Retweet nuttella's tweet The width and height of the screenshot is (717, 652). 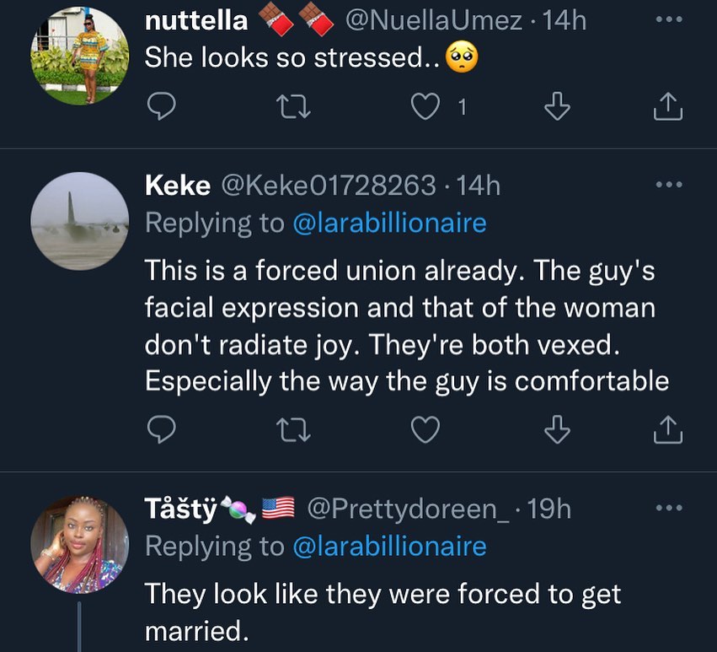point(294,107)
